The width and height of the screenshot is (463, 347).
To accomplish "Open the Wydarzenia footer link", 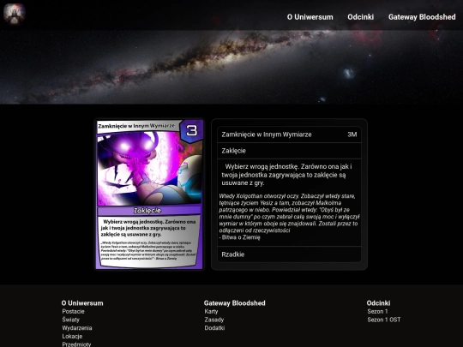I will (77, 328).
